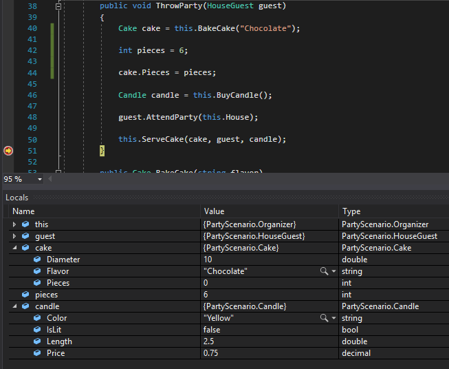
Task: Open text visualizer magnifier on Color row
Action: pos(324,318)
